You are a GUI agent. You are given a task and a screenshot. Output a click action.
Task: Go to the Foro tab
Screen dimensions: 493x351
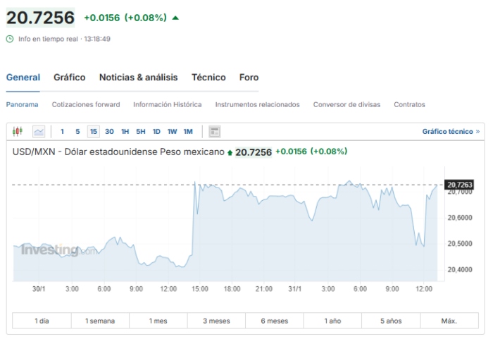(249, 78)
